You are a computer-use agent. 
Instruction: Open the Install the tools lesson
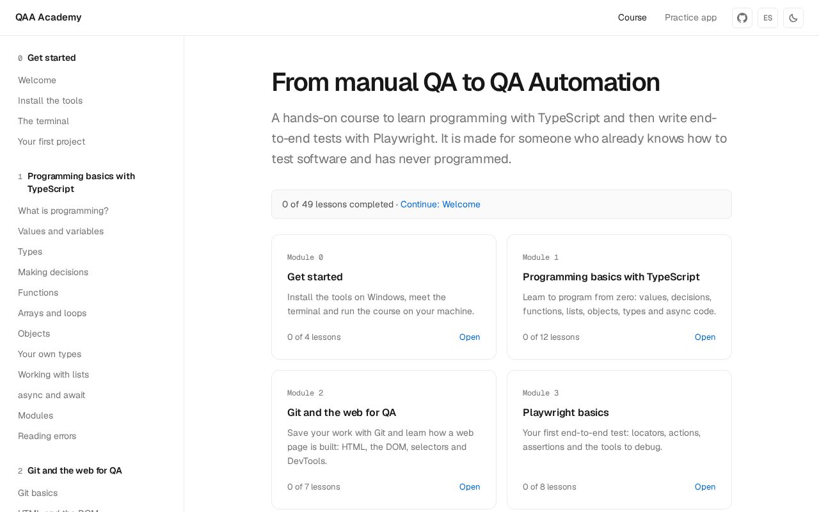pyautogui.click(x=50, y=100)
